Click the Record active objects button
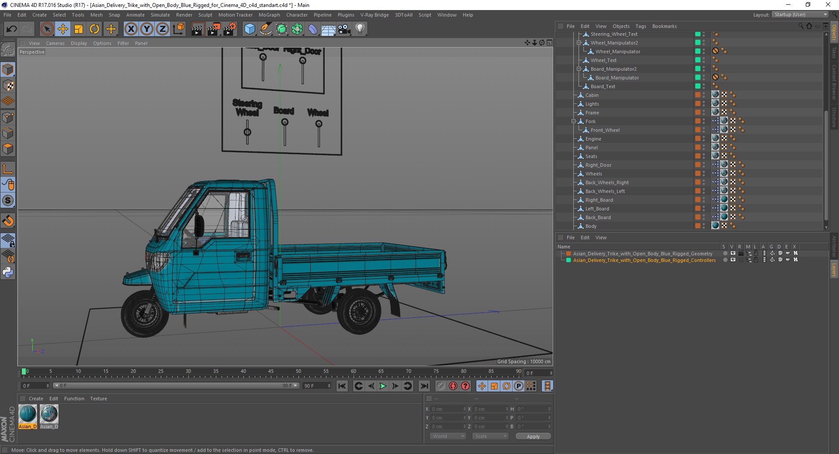 (441, 386)
